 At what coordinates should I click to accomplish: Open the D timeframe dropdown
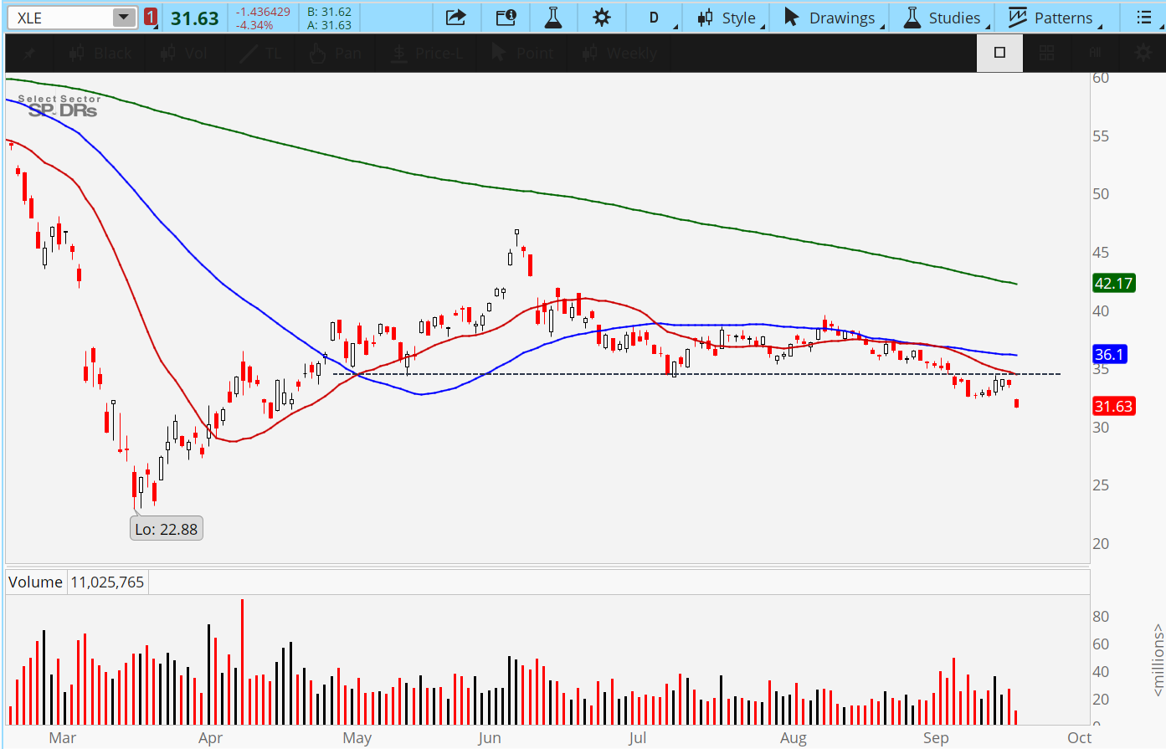pos(654,18)
